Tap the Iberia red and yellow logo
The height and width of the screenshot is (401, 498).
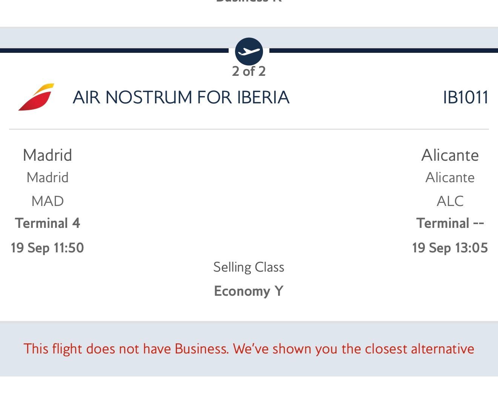point(36,97)
